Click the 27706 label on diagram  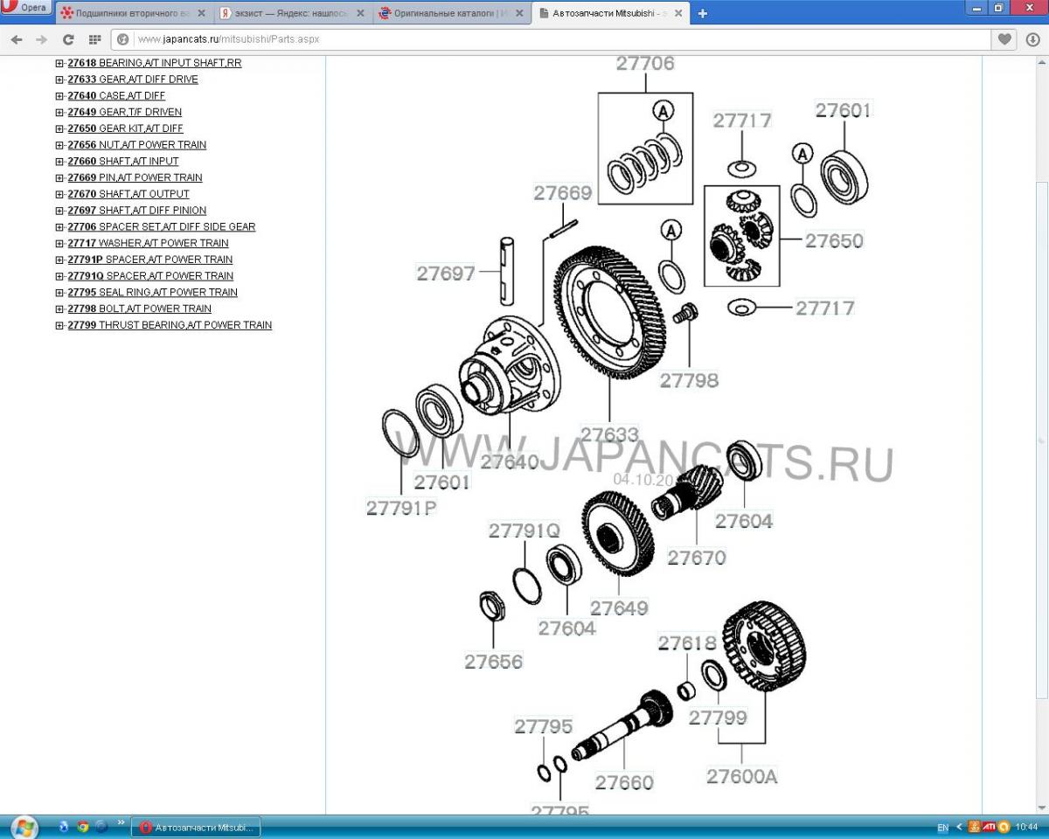645,63
